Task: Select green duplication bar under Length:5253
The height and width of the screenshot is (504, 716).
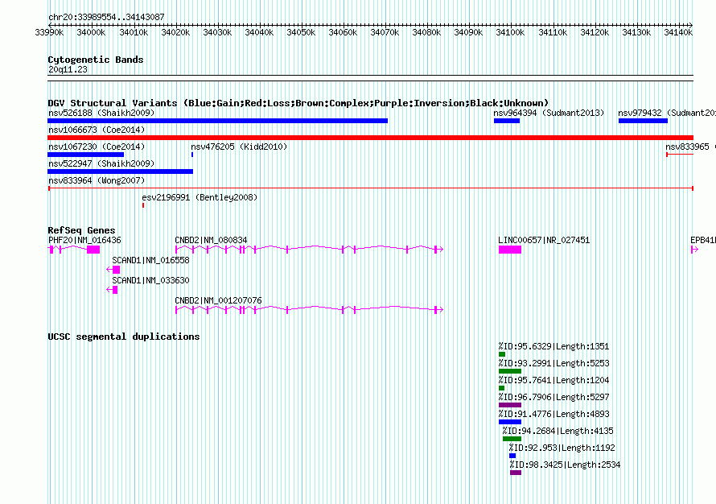Action: coord(510,371)
